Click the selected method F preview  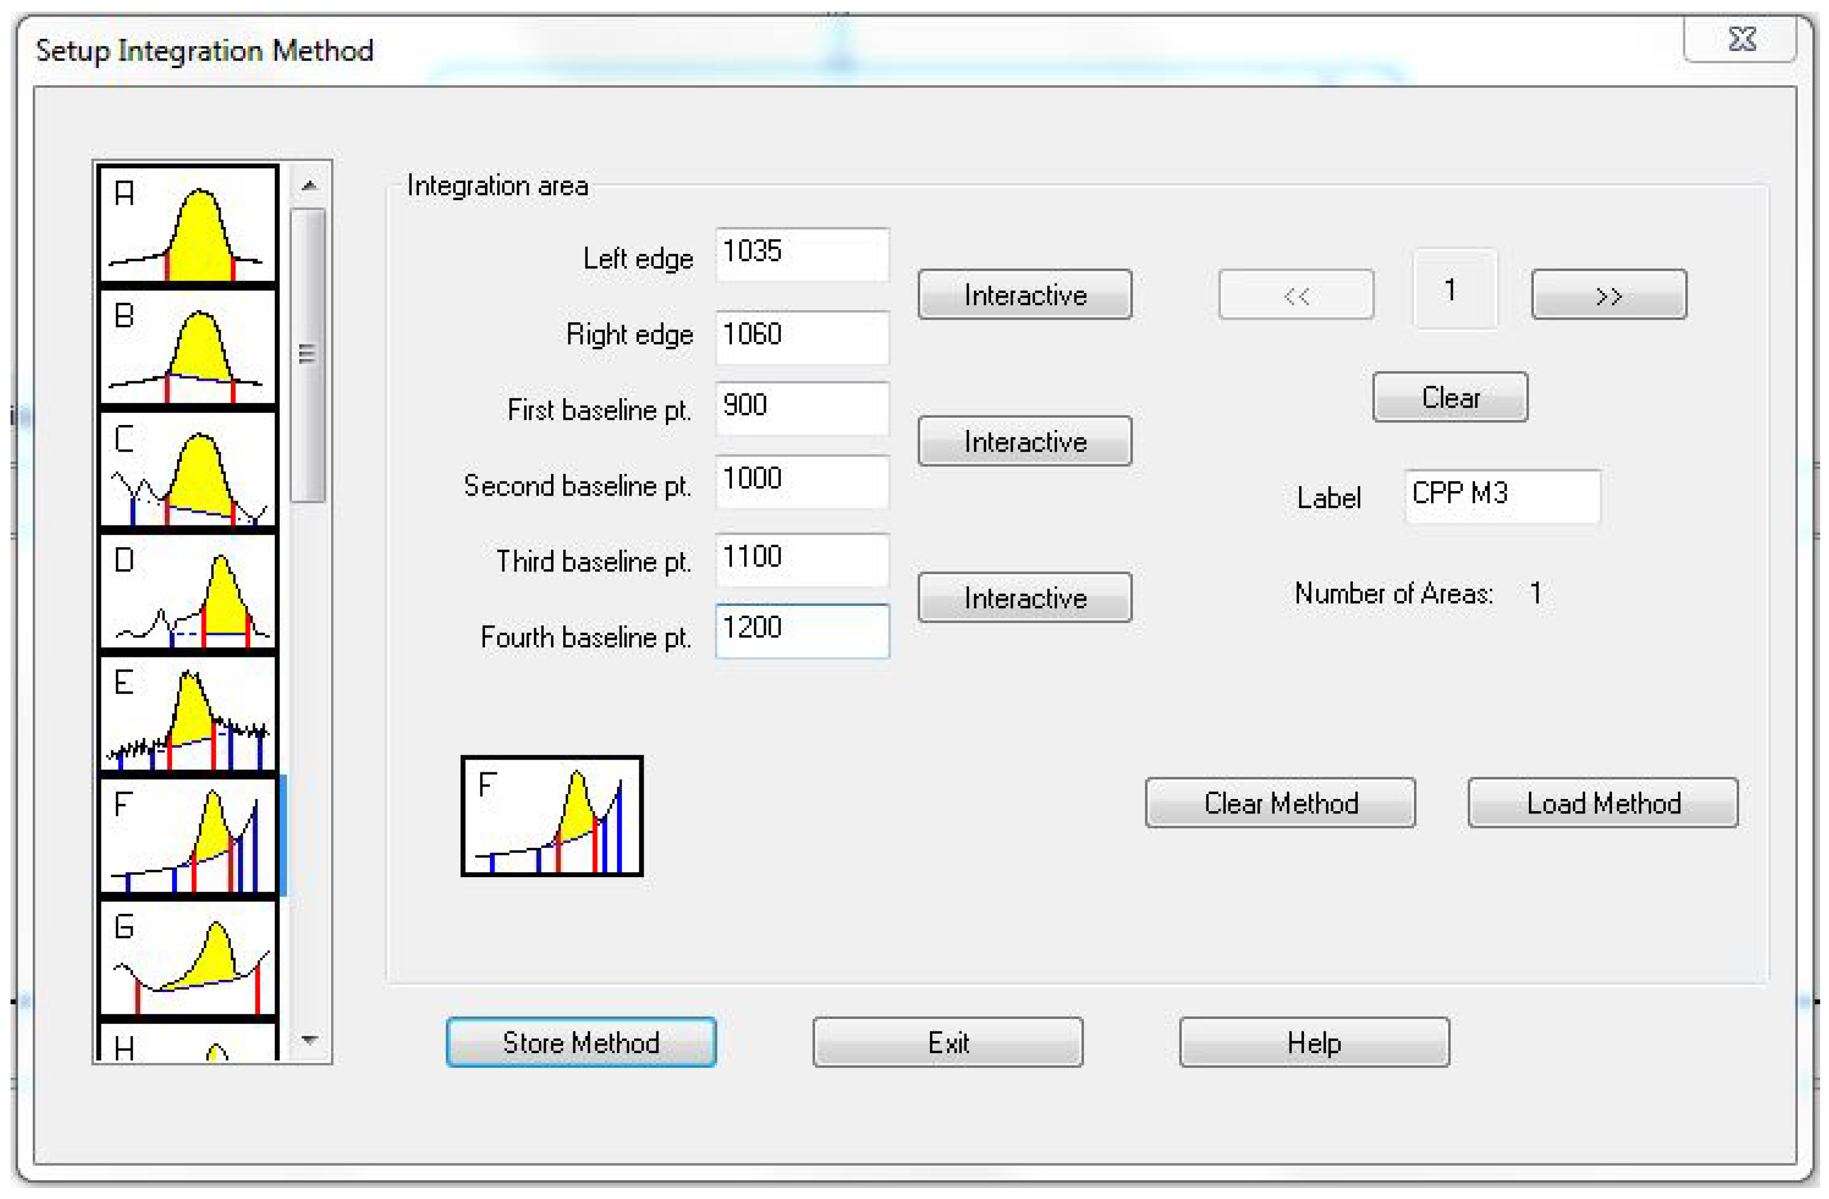[x=552, y=816]
